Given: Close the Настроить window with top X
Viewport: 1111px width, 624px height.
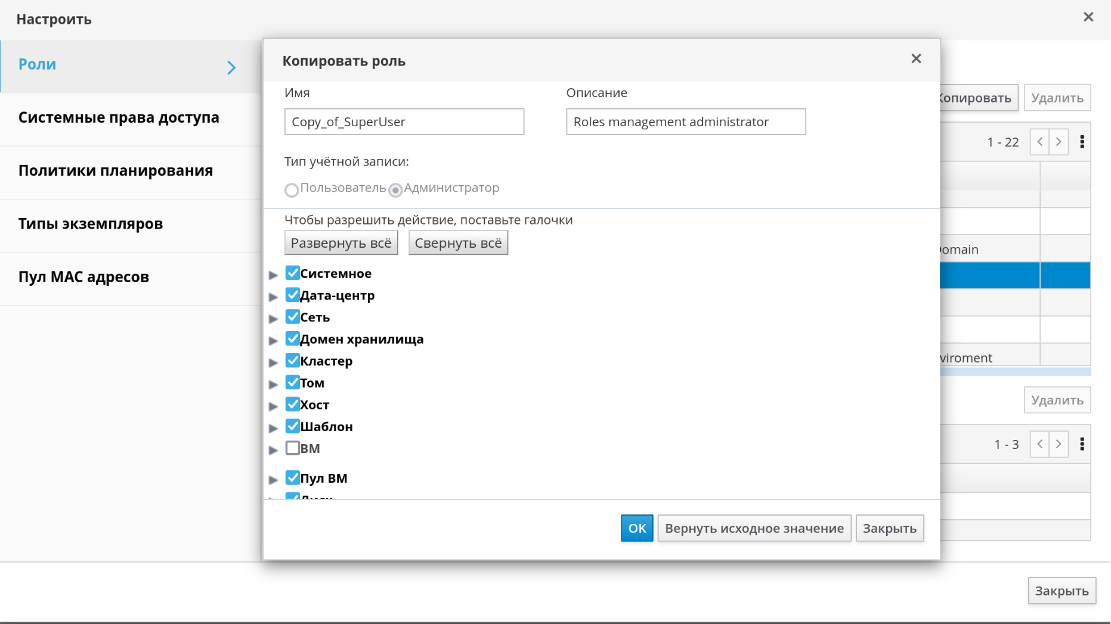Looking at the screenshot, I should pyautogui.click(x=1088, y=17).
